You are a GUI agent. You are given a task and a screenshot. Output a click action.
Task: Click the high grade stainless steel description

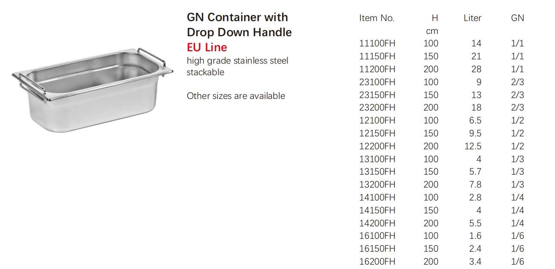coord(238,61)
